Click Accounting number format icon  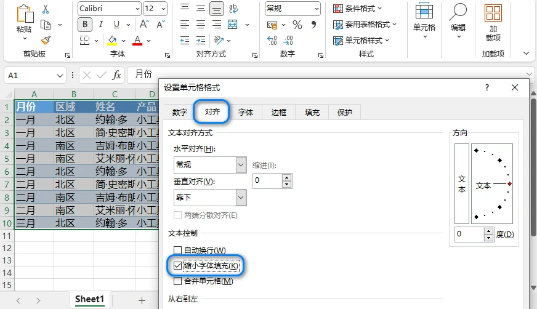[x=272, y=25]
